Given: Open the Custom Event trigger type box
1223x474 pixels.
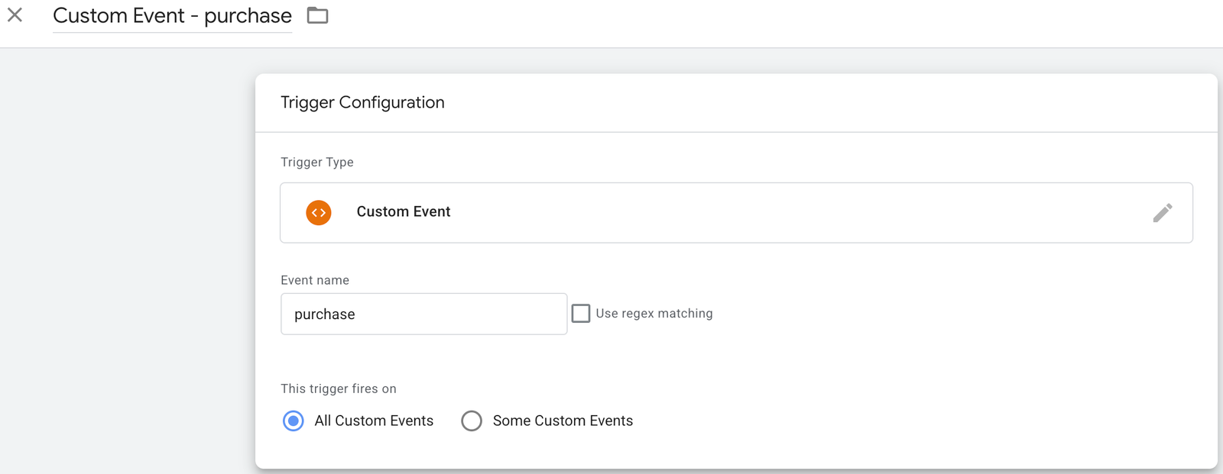Looking at the screenshot, I should tap(736, 212).
